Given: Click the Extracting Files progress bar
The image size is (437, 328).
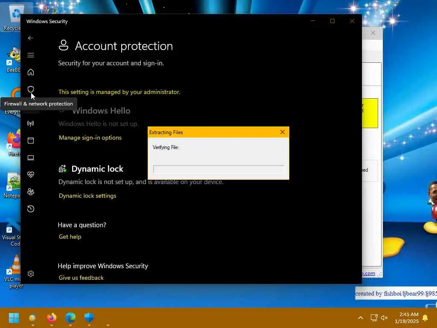Looking at the screenshot, I should point(218,169).
